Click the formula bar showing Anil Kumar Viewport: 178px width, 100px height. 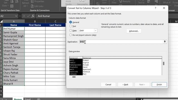[x=51, y=16]
